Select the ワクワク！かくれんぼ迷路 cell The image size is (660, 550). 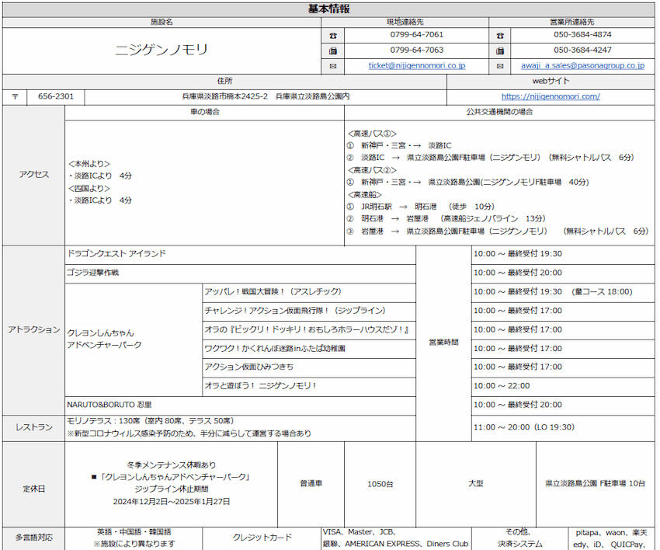(x=309, y=349)
